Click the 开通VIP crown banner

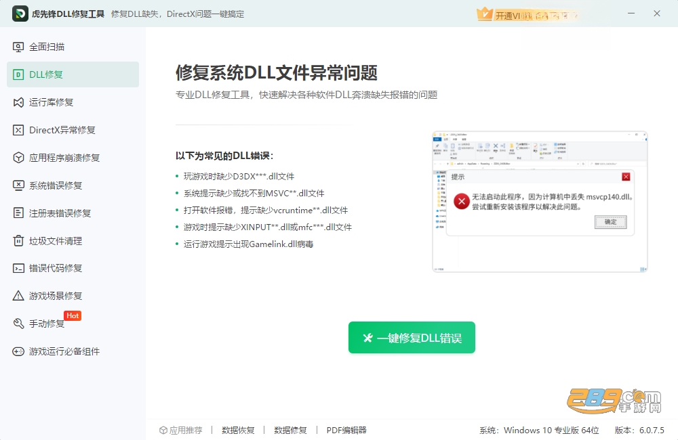point(527,14)
